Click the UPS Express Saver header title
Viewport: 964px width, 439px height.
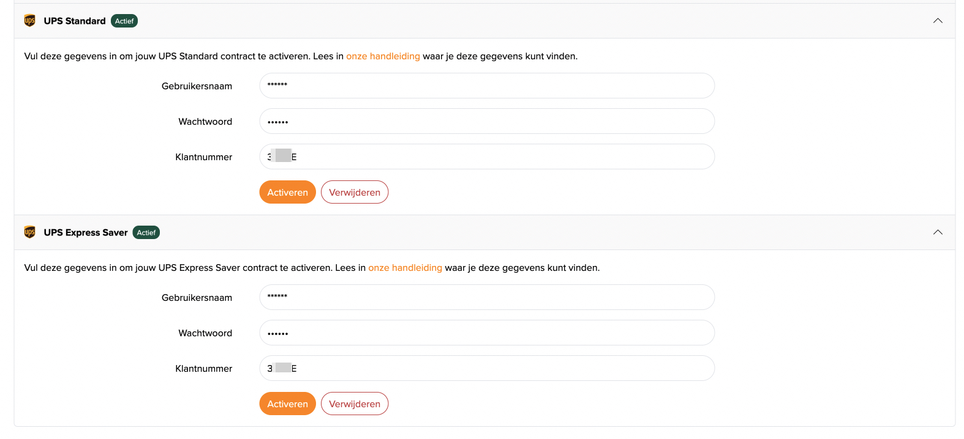click(86, 232)
